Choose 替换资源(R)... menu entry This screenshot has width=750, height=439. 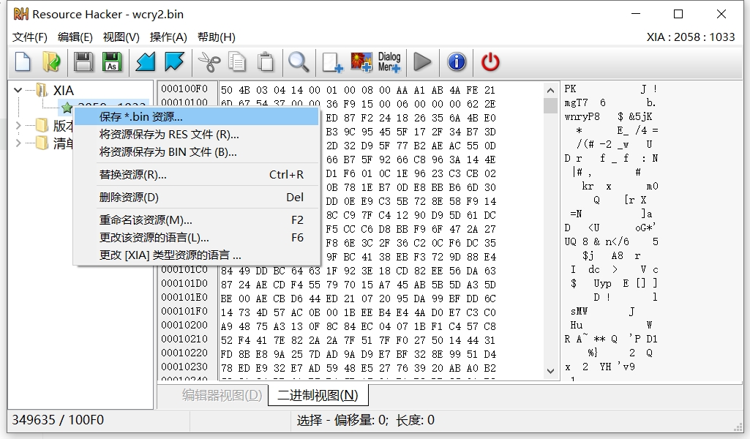tap(196, 175)
